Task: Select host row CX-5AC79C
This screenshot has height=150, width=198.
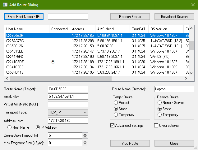Action: [x=97, y=41]
